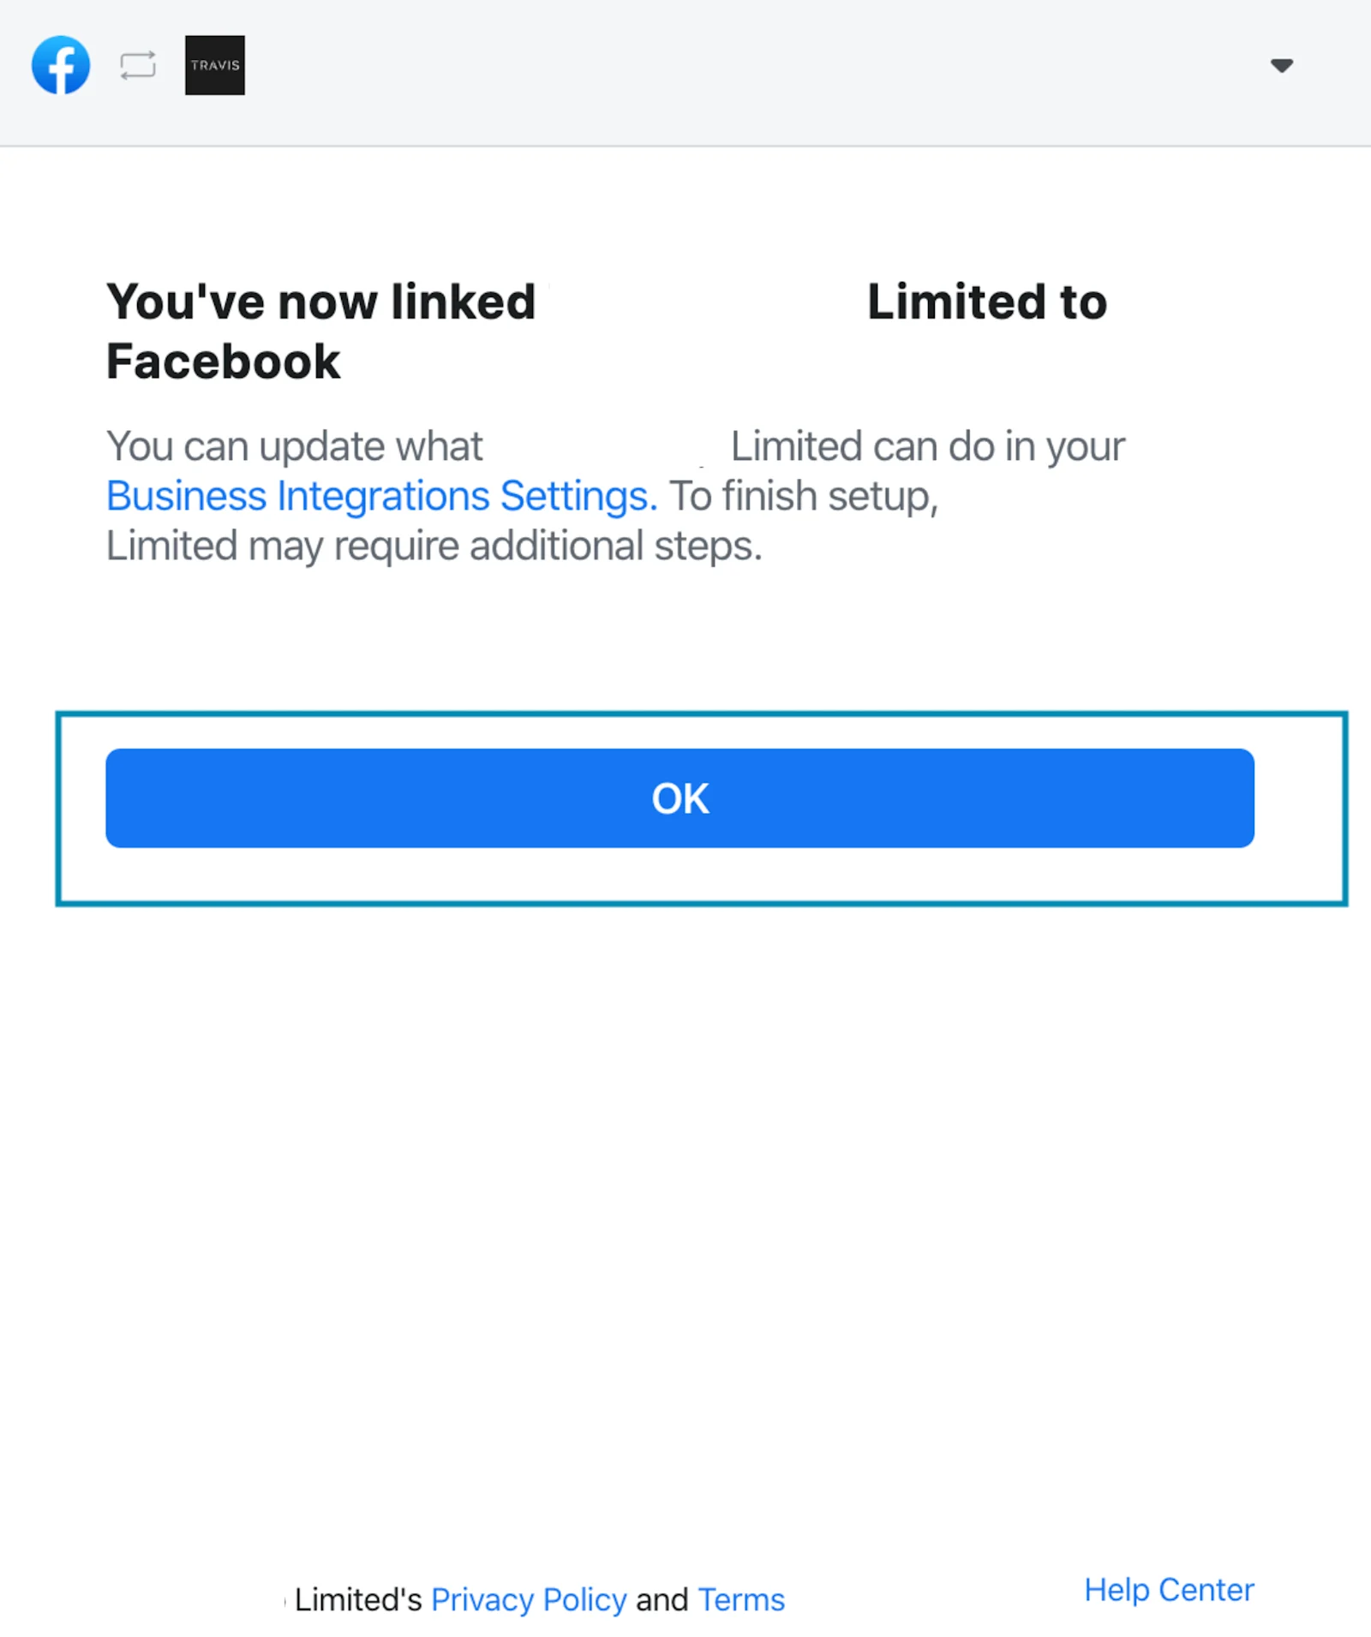
Task: Read the Privacy Policy link
Action: pos(529,1598)
